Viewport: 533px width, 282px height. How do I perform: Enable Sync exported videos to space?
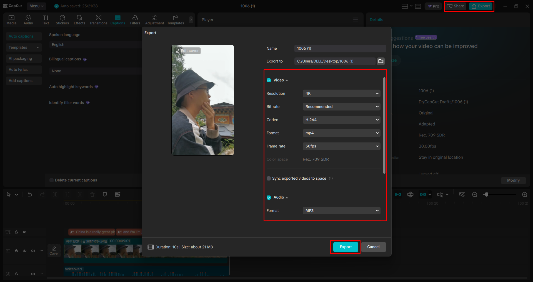point(269,178)
